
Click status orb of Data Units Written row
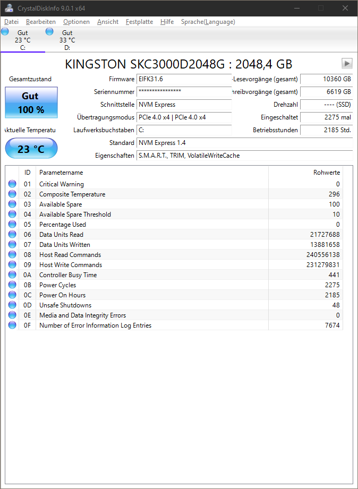[12, 244]
